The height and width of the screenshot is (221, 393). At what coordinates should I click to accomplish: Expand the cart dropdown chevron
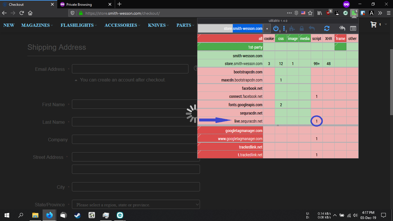click(385, 25)
